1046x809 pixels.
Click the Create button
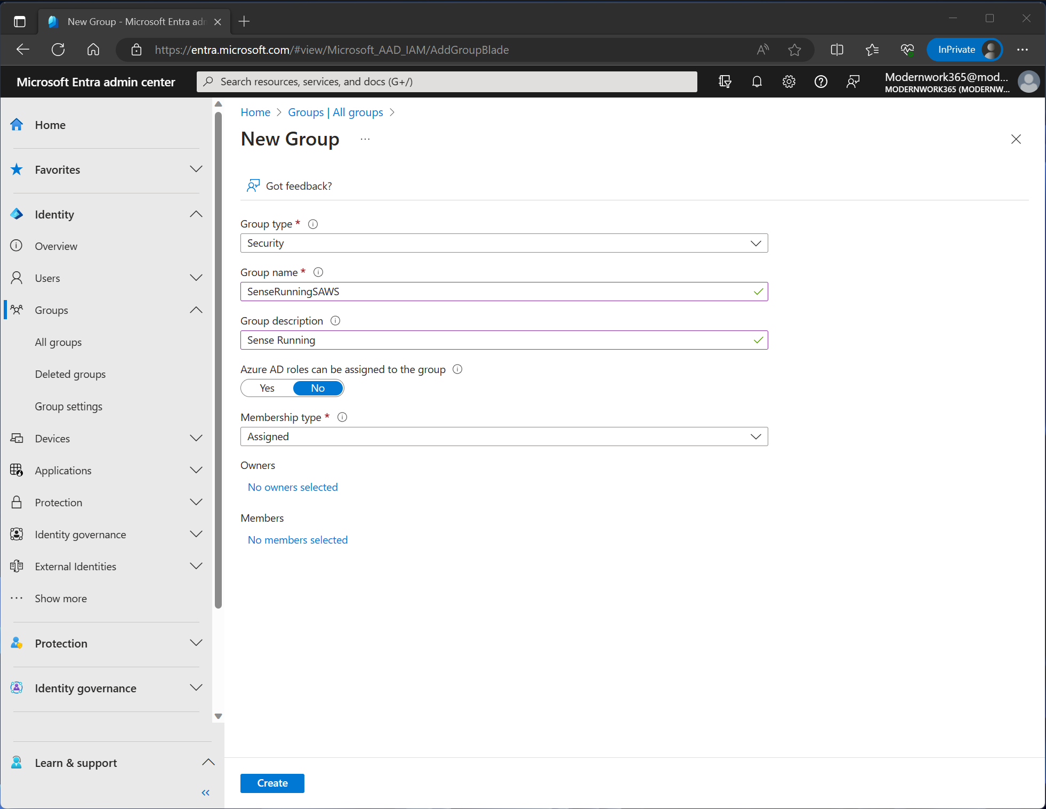[x=272, y=783]
